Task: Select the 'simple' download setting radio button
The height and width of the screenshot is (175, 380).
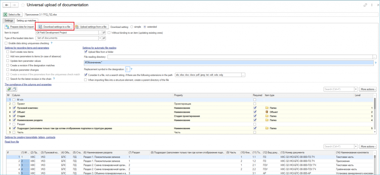Action: (131, 27)
